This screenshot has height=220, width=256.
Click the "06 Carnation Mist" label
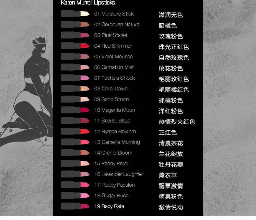[x=114, y=67]
